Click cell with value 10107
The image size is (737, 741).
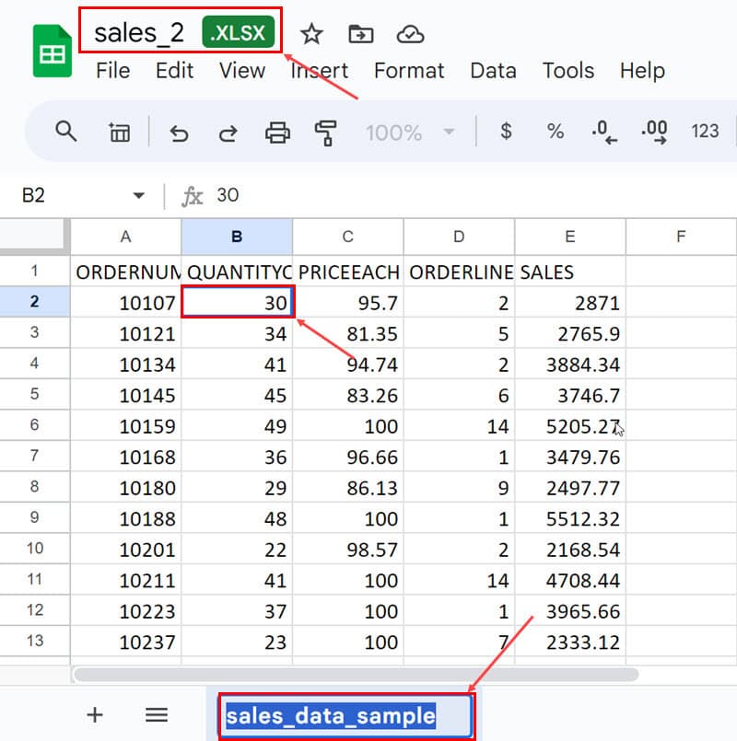coord(126,302)
